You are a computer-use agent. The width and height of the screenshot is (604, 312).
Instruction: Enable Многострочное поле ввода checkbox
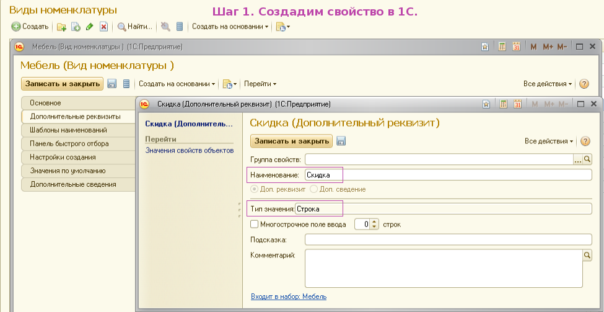[x=254, y=224]
